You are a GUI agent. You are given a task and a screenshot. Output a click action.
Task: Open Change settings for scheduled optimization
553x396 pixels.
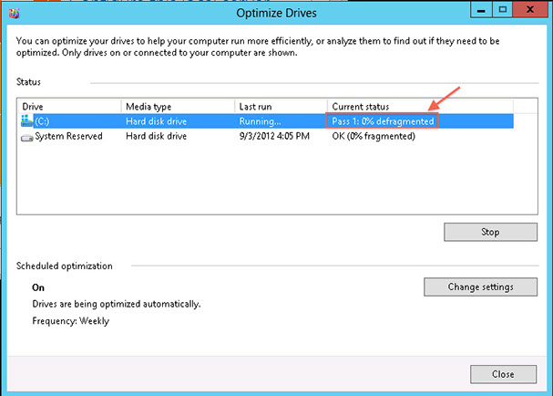tap(480, 287)
